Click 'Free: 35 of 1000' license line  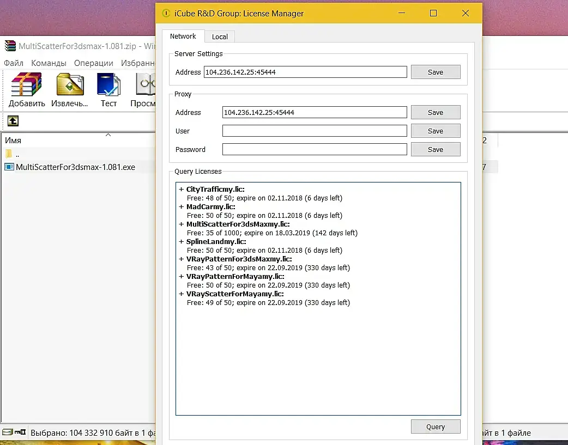click(x=272, y=233)
